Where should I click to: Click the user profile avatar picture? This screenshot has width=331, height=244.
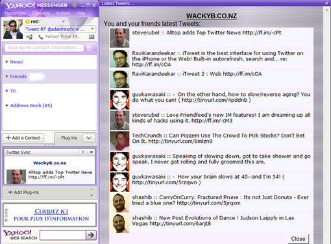coord(13,29)
